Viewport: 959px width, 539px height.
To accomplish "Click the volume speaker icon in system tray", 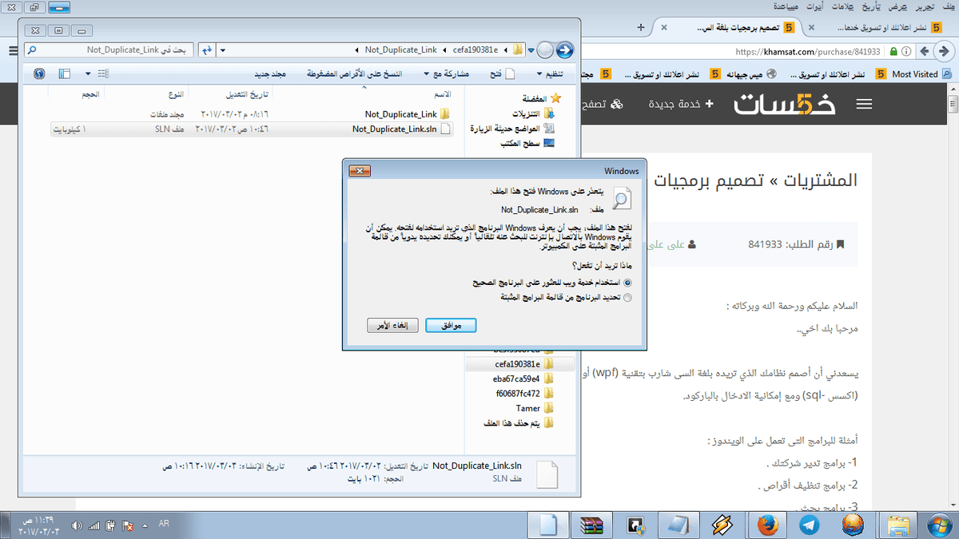I will point(78,525).
